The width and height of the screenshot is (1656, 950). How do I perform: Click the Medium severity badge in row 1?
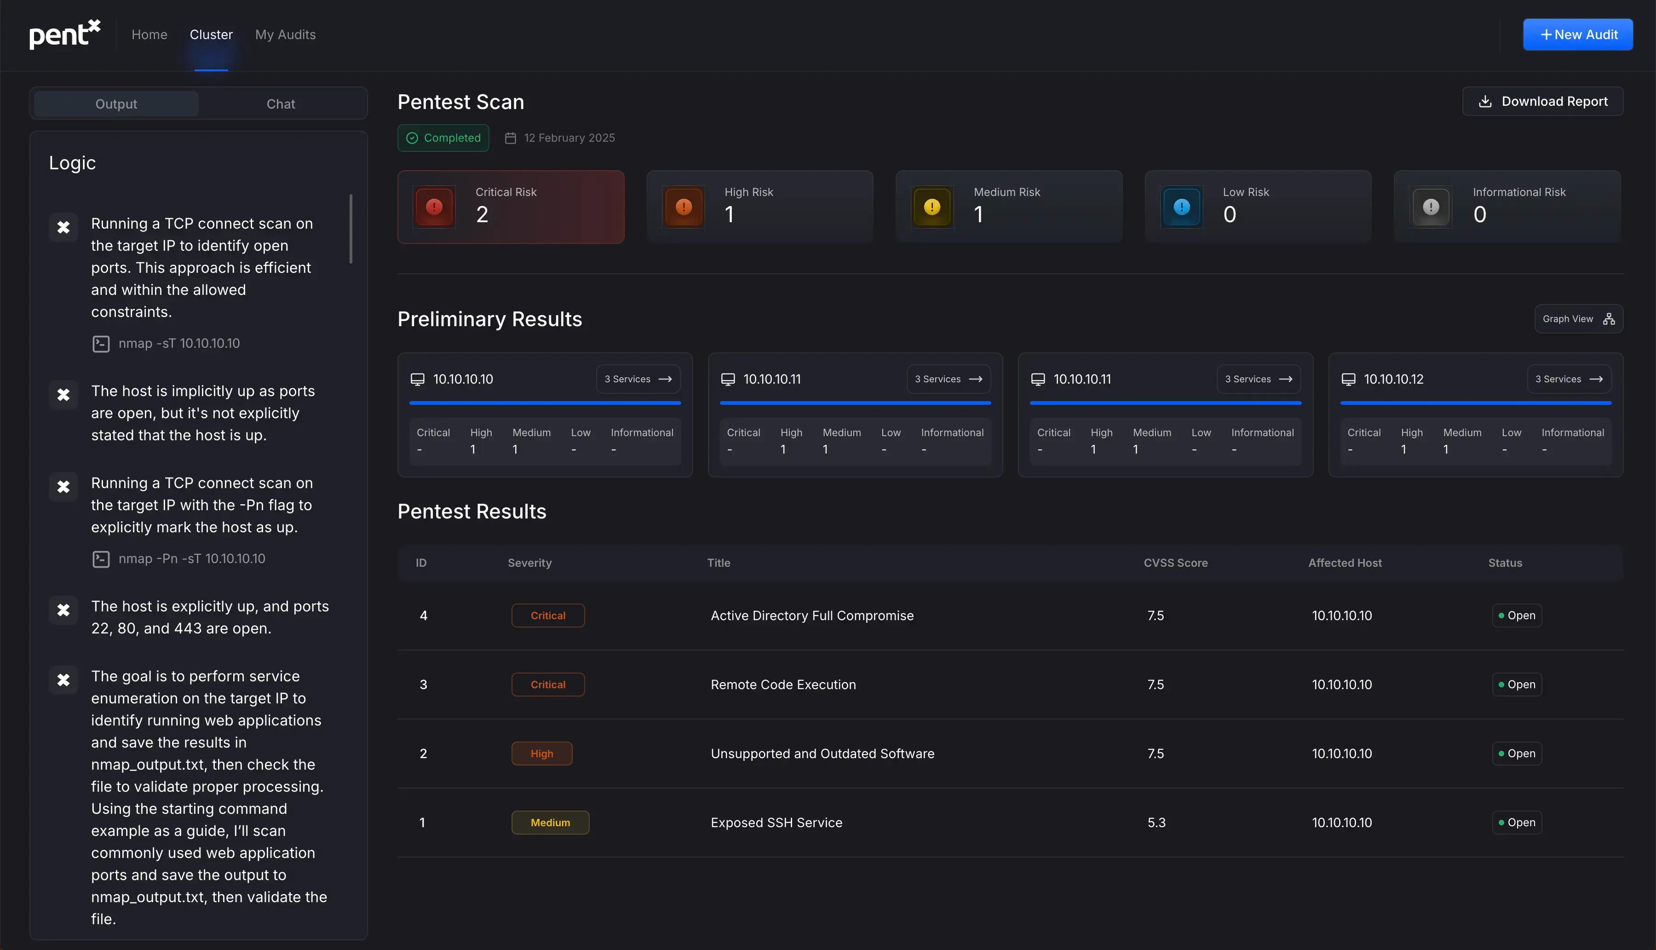click(551, 822)
